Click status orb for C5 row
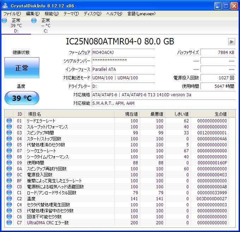This screenshot has width=240, height=232. click(x=9, y=211)
